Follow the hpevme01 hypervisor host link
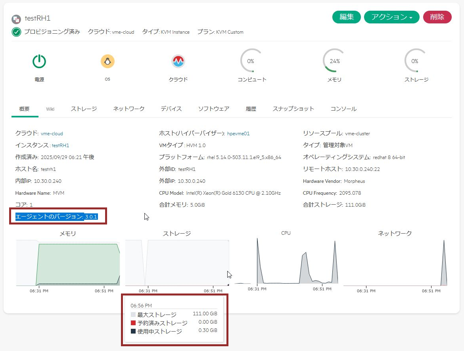Image resolution: width=464 pixels, height=351 pixels. tap(238, 134)
